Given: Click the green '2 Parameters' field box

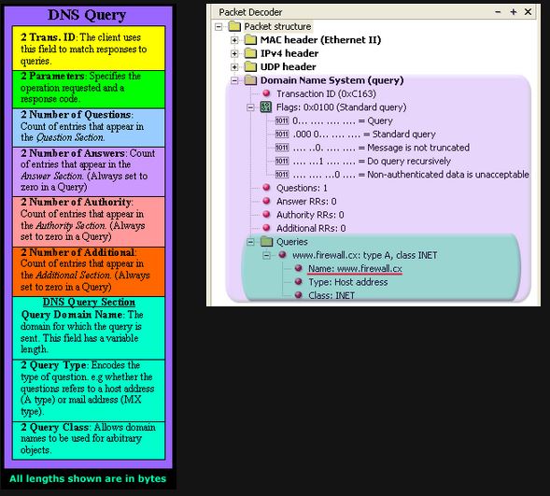Looking at the screenshot, I should point(89,90).
